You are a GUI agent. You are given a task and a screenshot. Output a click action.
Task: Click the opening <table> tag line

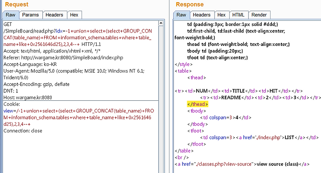(183, 71)
